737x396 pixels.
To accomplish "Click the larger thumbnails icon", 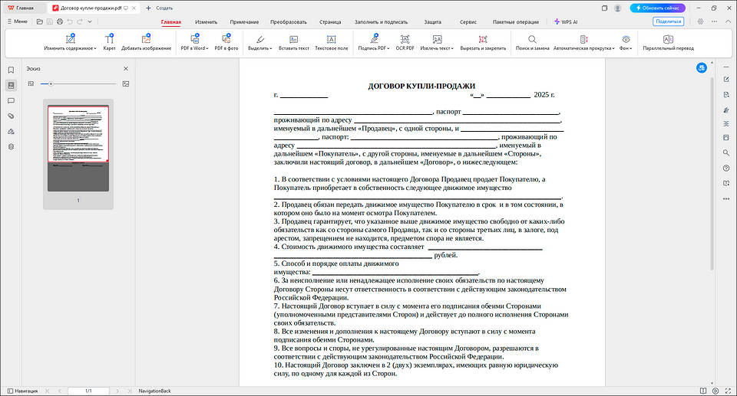I will [125, 83].
